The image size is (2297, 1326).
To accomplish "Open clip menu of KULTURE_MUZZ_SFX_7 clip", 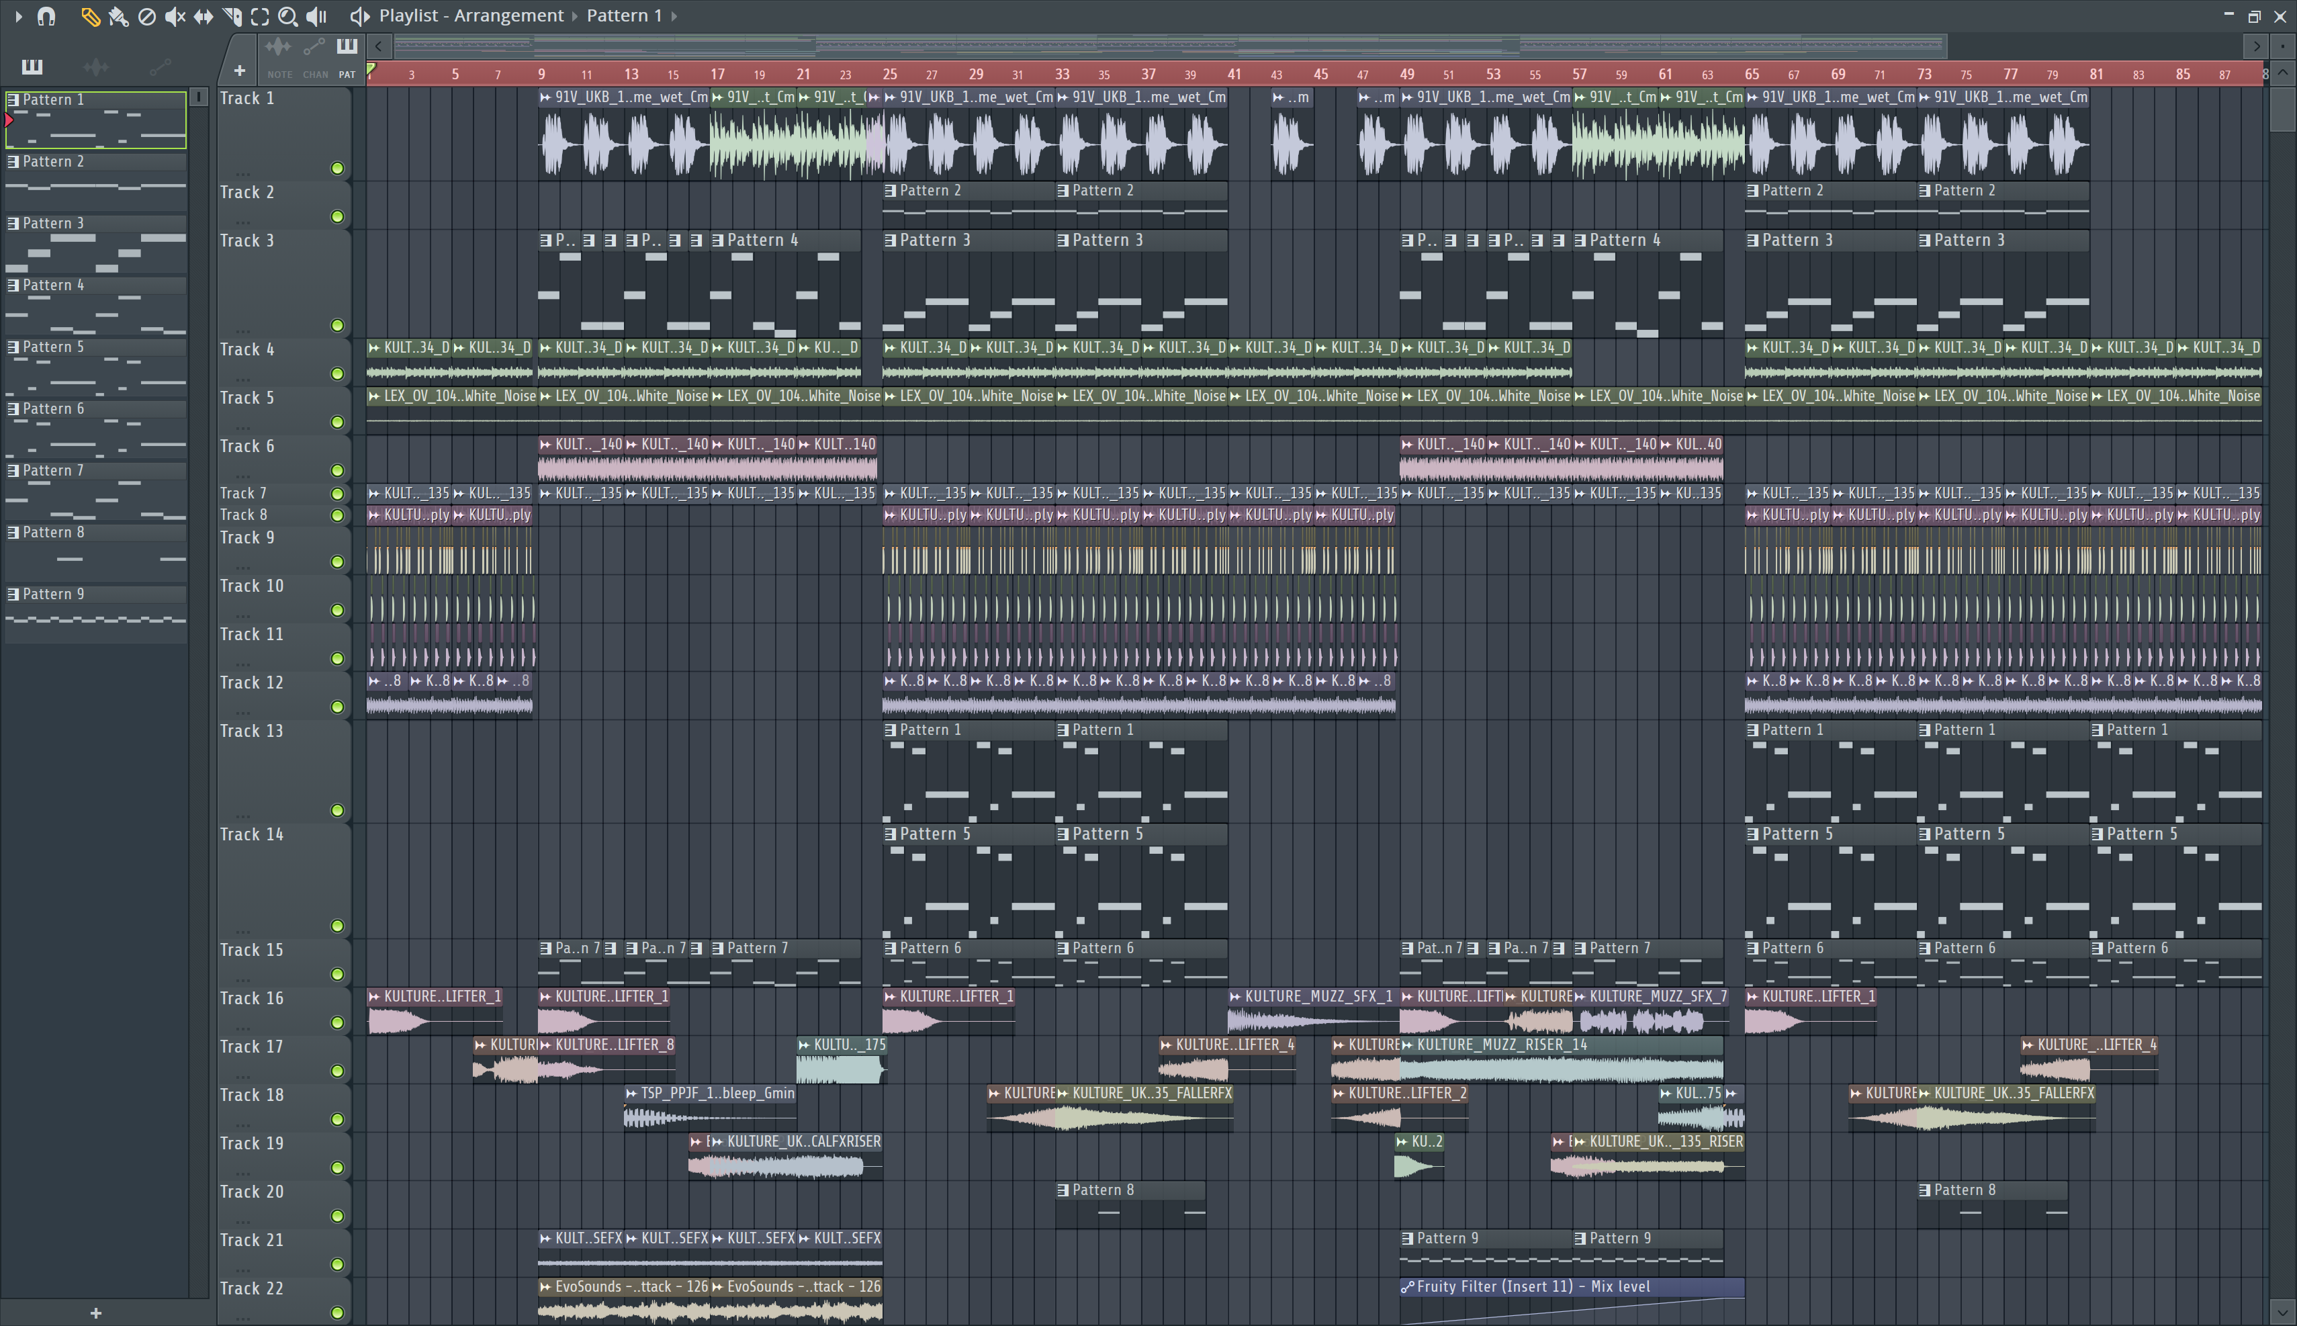I will click(x=1580, y=996).
